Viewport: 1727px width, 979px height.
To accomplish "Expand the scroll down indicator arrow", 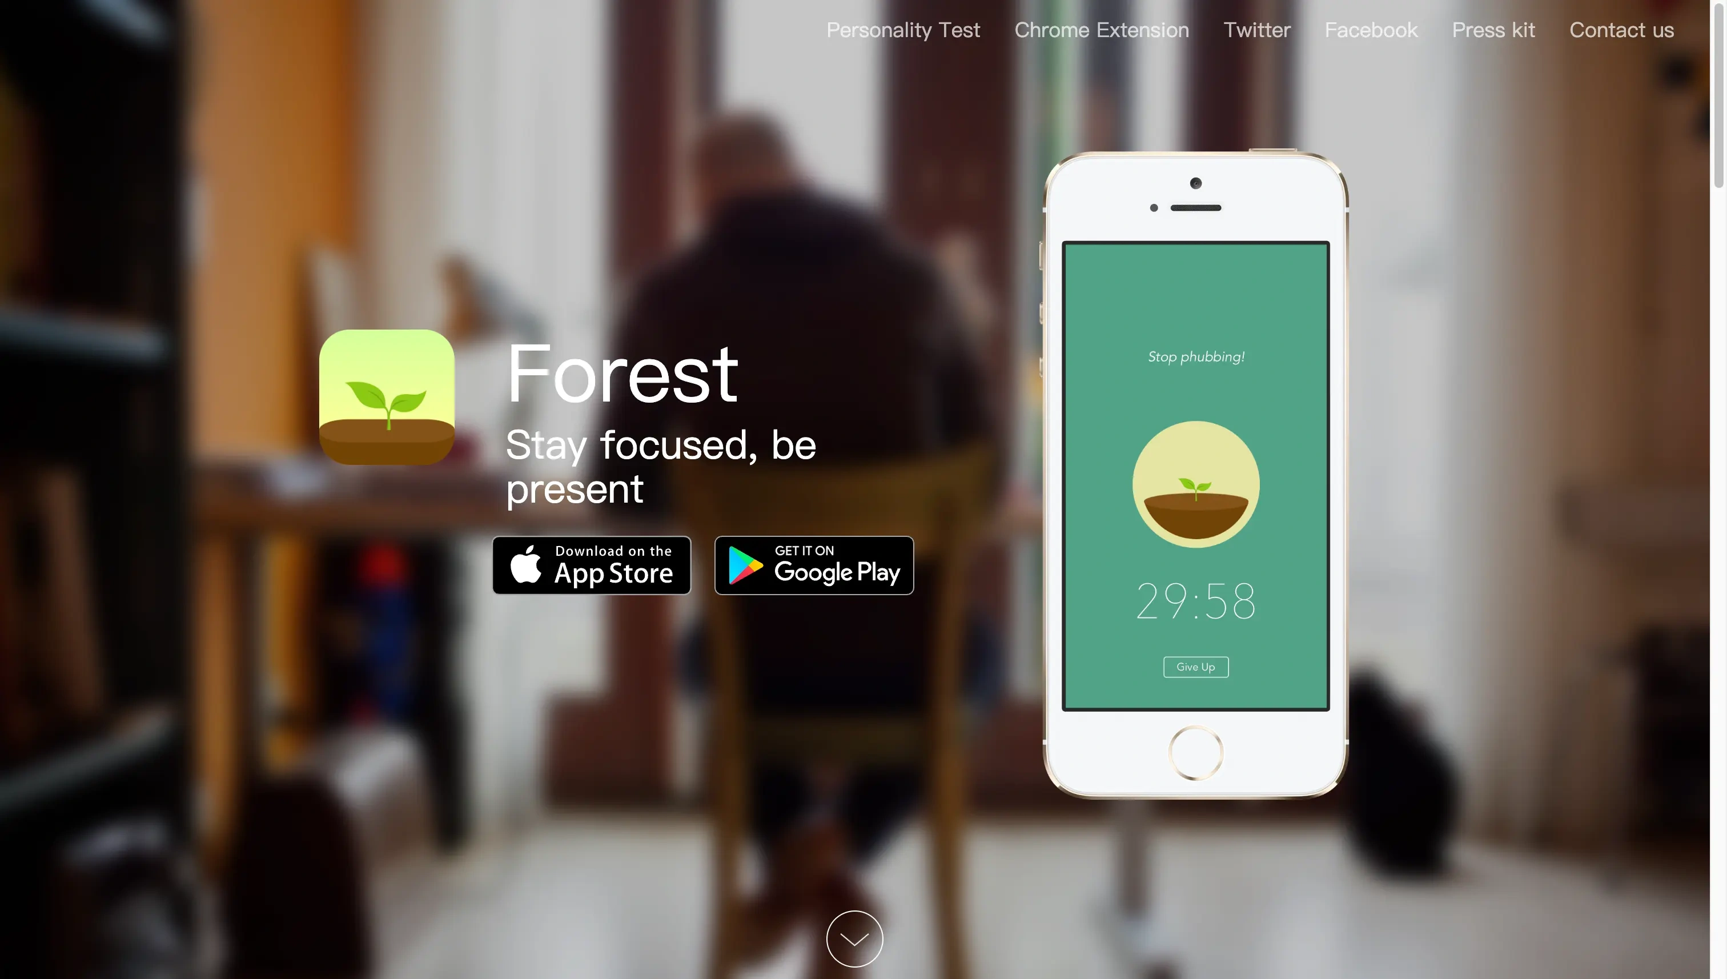I will pos(854,937).
